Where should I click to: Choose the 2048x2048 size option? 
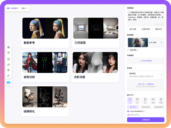(x=158, y=107)
